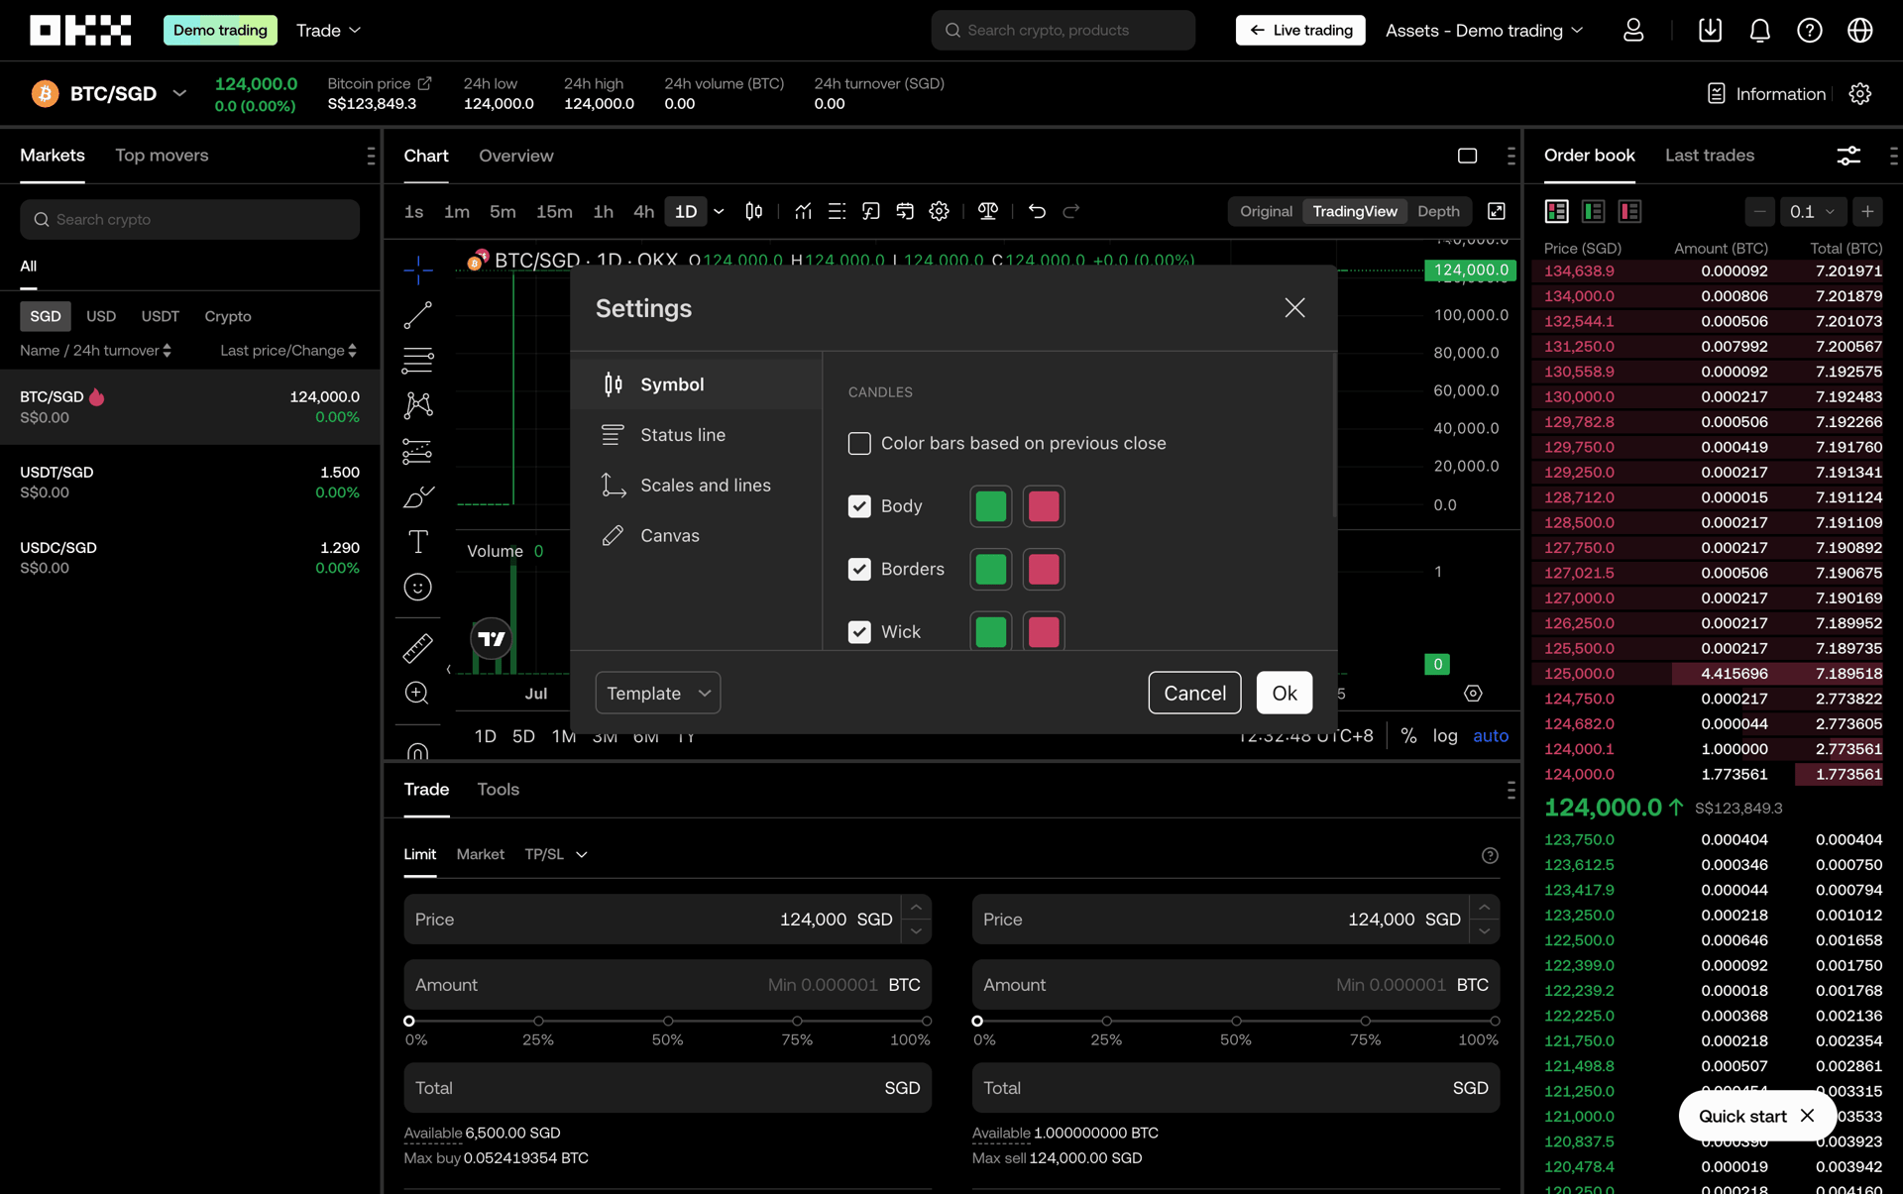
Task: Click the Live trading button
Action: (1300, 31)
